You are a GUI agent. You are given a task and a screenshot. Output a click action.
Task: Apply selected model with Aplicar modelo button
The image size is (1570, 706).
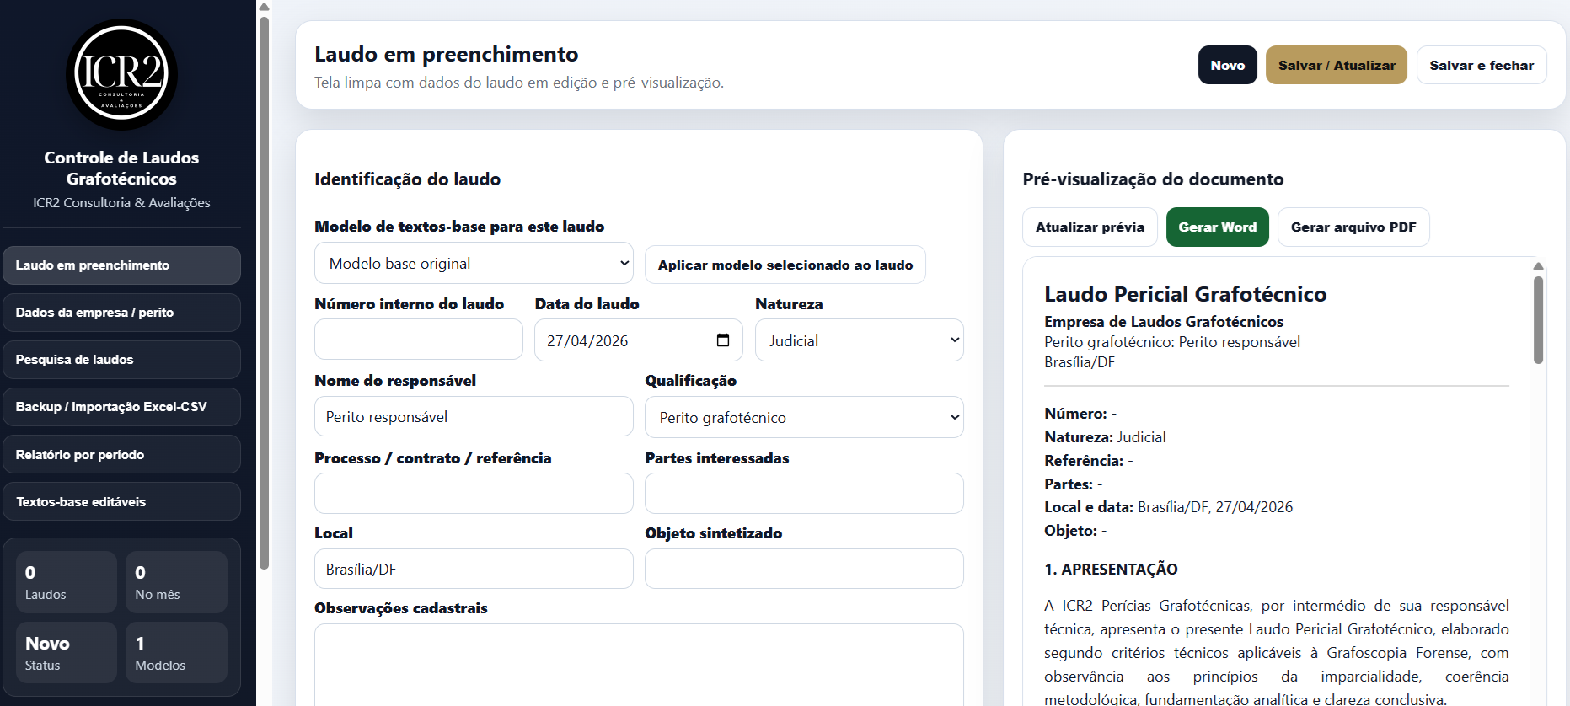(785, 265)
